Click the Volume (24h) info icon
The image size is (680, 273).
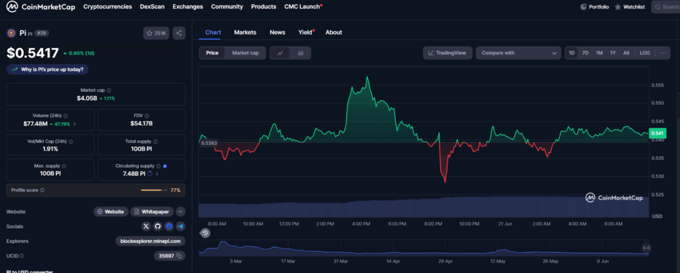66,116
